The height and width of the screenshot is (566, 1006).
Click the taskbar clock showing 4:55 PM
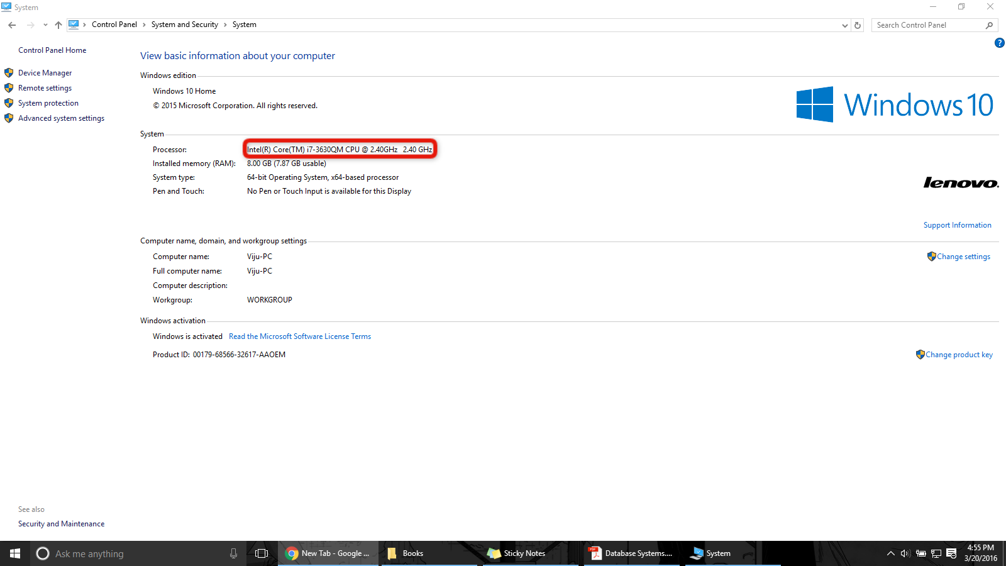(981, 553)
